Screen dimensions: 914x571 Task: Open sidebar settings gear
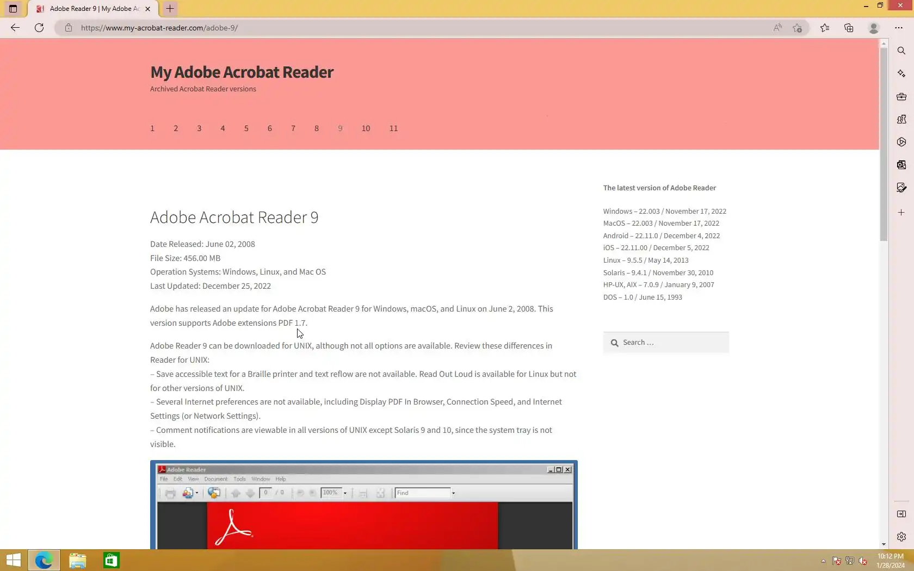[x=901, y=537]
